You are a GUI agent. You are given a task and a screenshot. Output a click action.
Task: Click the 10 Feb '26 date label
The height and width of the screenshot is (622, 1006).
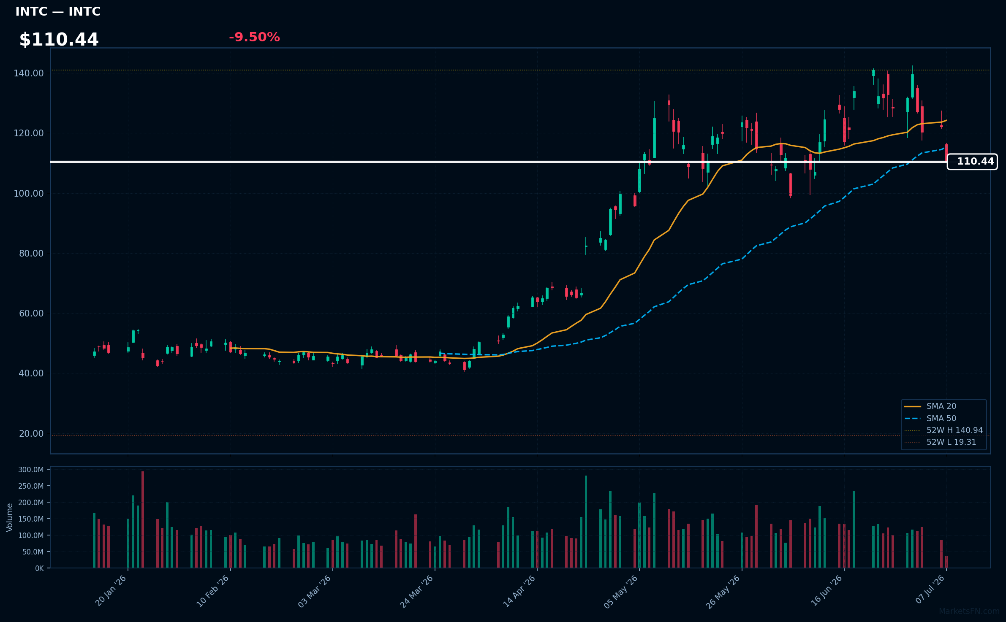click(213, 591)
